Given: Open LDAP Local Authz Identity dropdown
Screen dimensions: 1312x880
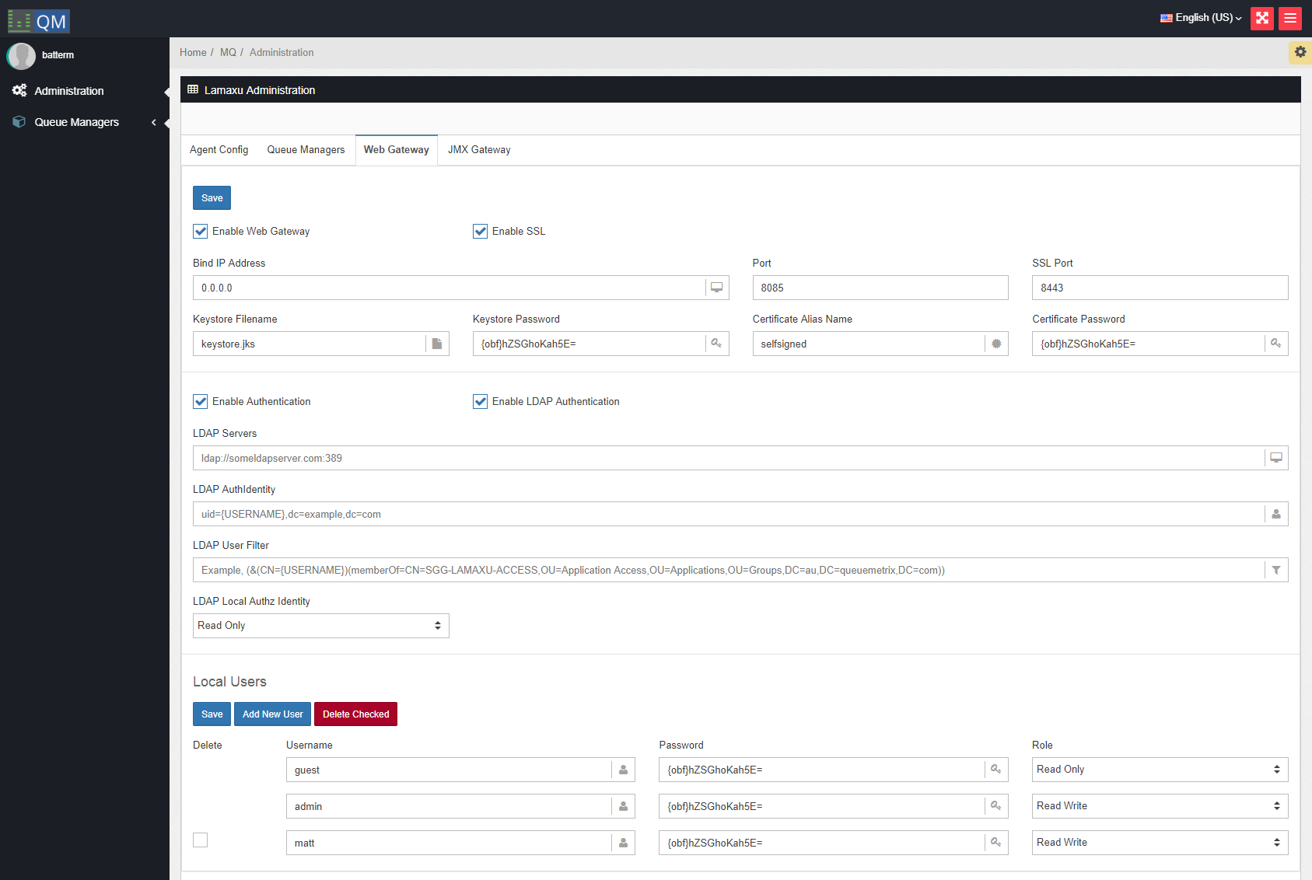Looking at the screenshot, I should (x=320, y=626).
